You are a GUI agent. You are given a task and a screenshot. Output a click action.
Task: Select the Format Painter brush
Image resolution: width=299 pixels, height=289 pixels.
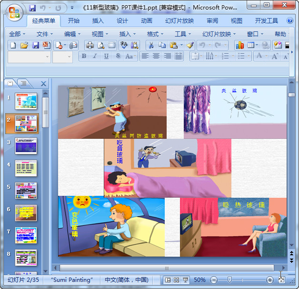(x=190, y=45)
